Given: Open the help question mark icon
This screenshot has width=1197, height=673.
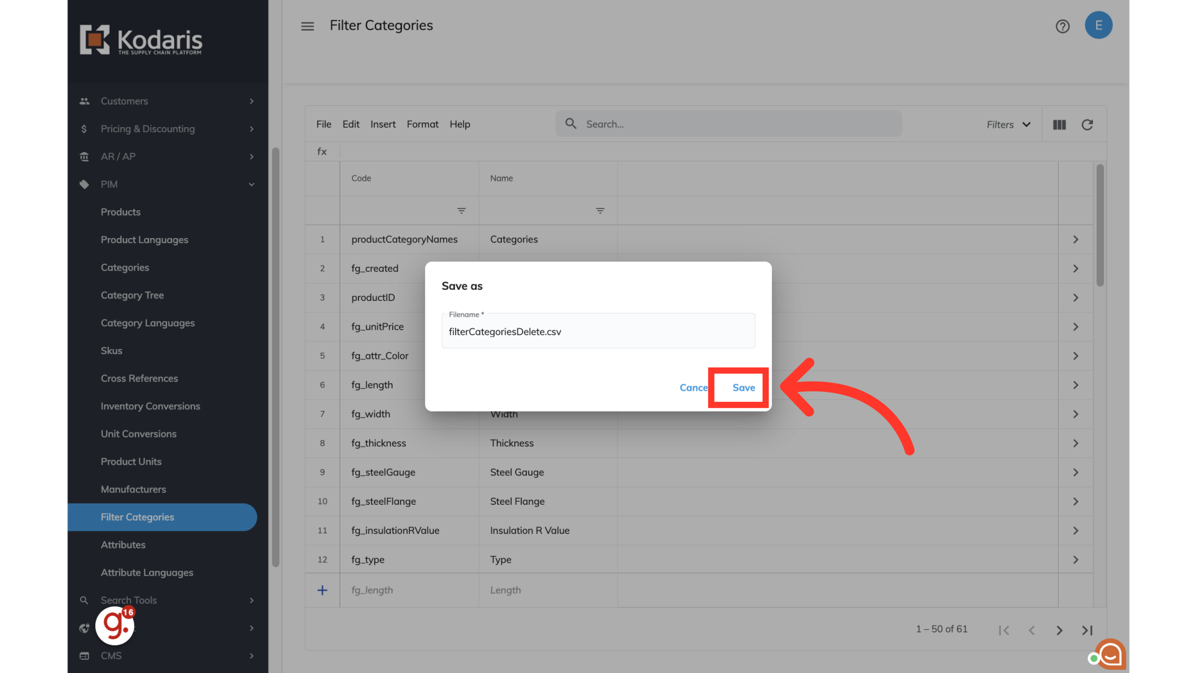Looking at the screenshot, I should (1062, 26).
